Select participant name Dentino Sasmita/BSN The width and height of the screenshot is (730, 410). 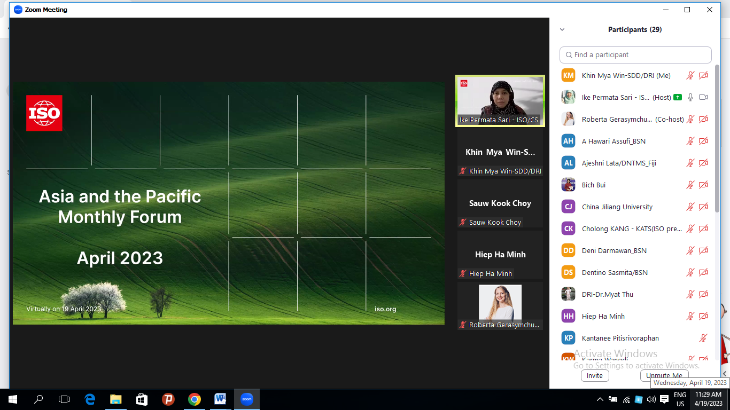tap(615, 273)
